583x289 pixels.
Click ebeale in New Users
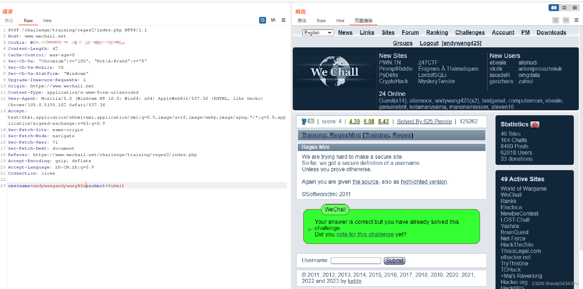click(498, 63)
